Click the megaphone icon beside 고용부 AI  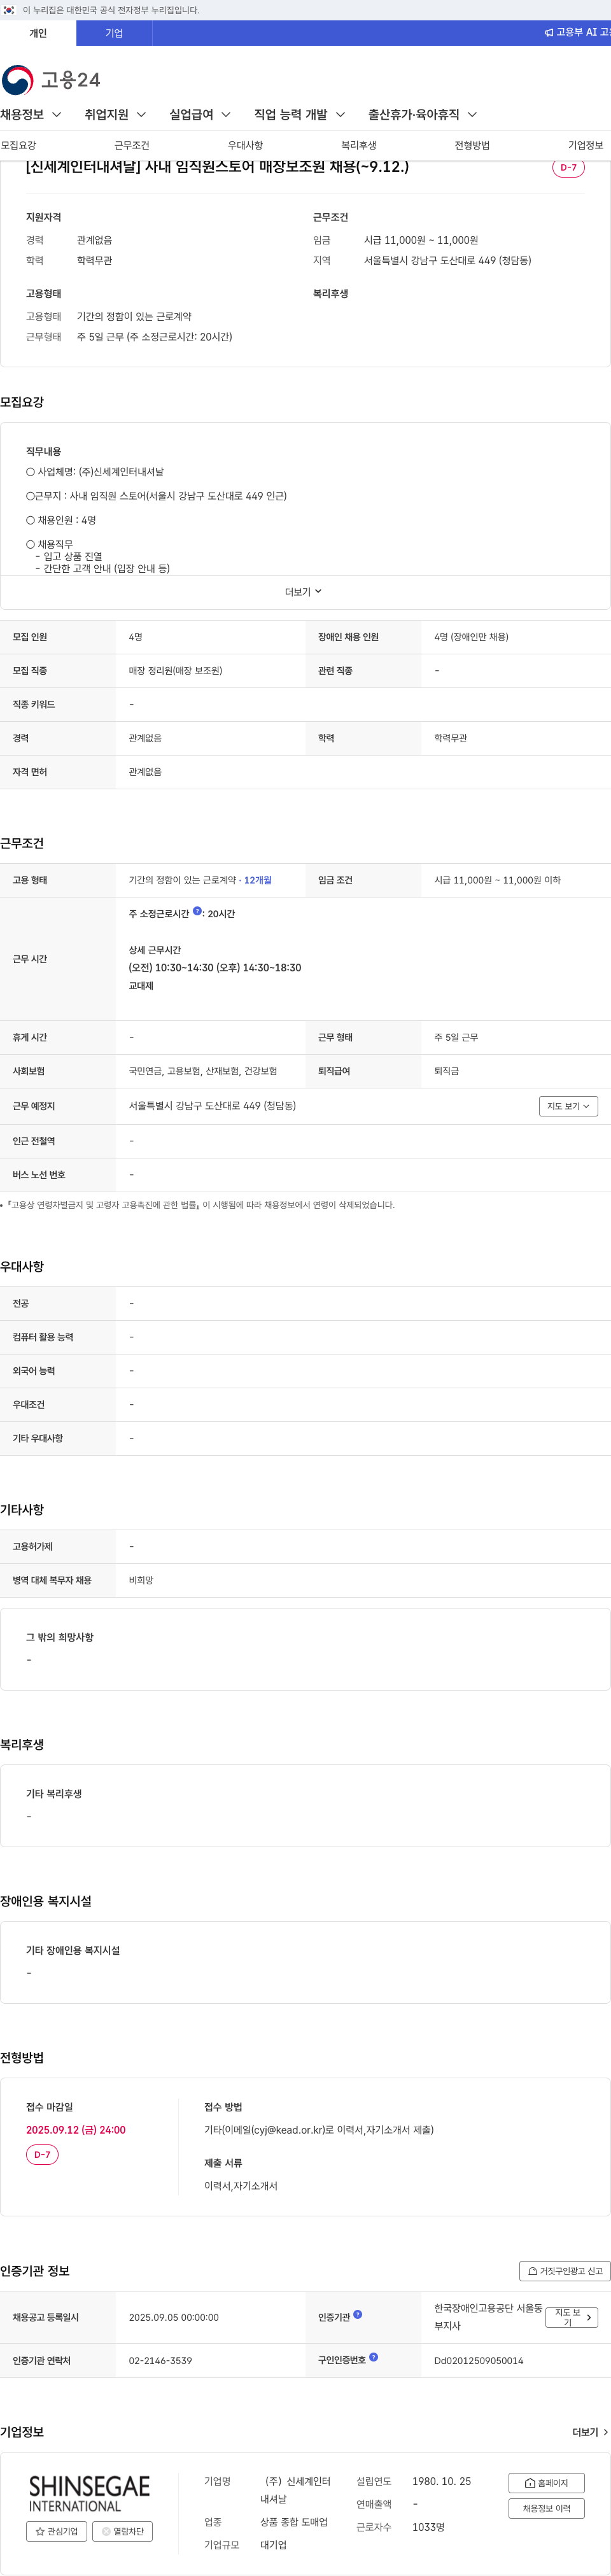coord(549,33)
